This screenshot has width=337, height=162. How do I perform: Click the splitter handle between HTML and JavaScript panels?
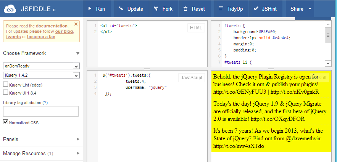point(147,69)
